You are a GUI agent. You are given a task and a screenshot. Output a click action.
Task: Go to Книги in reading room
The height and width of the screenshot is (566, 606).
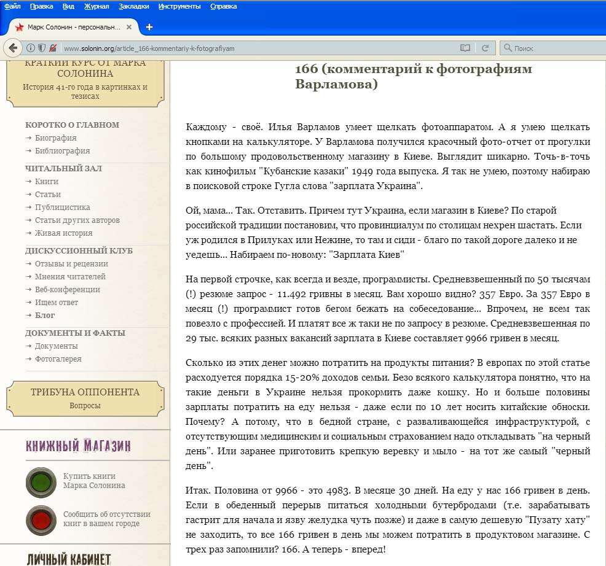[x=46, y=181]
